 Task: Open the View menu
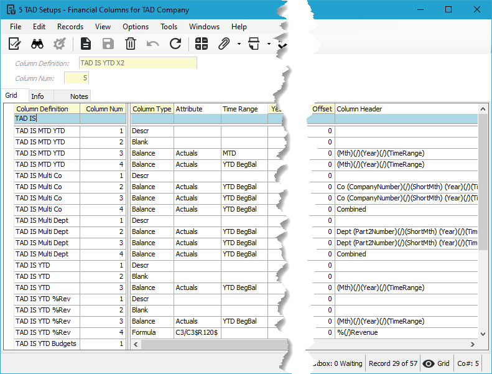coord(103,27)
